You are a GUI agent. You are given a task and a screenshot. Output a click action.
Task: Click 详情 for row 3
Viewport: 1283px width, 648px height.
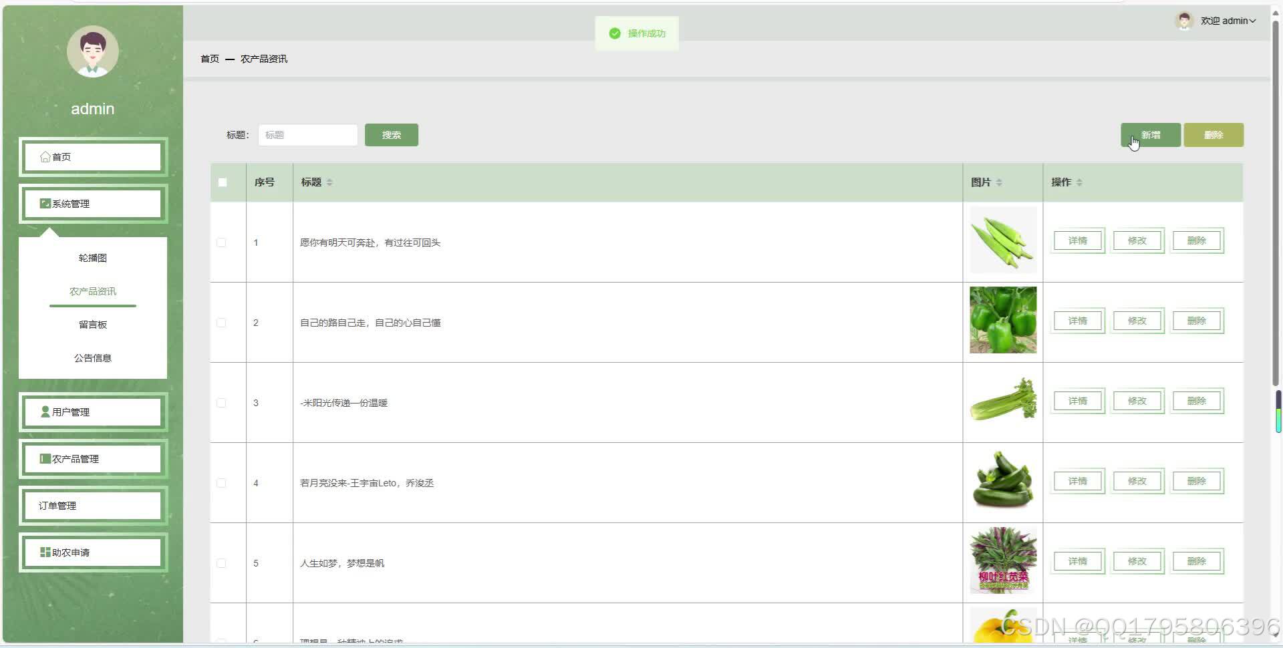(x=1078, y=401)
